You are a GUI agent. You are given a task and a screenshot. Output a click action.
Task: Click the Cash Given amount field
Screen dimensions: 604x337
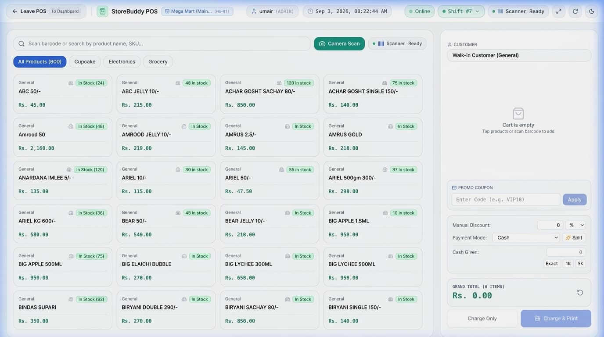(566, 252)
